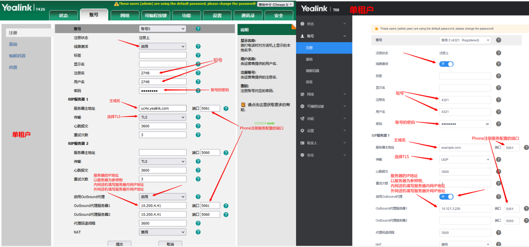This screenshot has height=247, width=529.
Task: Click the 安全 shield icon in T58 sidebar
Action: 302,155
